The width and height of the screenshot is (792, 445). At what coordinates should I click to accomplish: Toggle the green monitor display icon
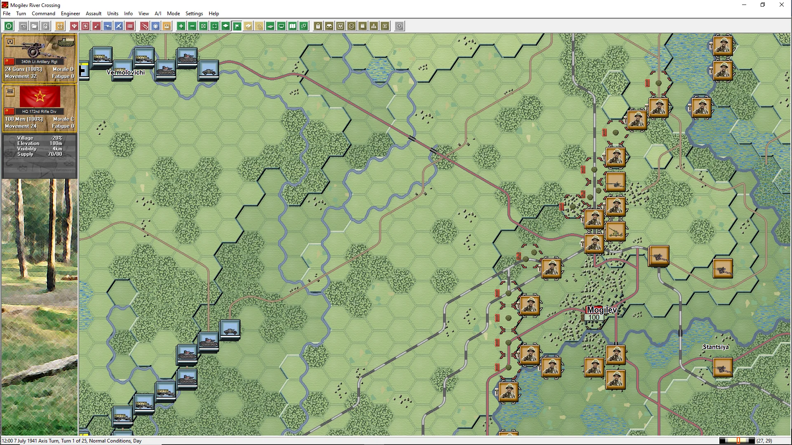click(x=281, y=26)
